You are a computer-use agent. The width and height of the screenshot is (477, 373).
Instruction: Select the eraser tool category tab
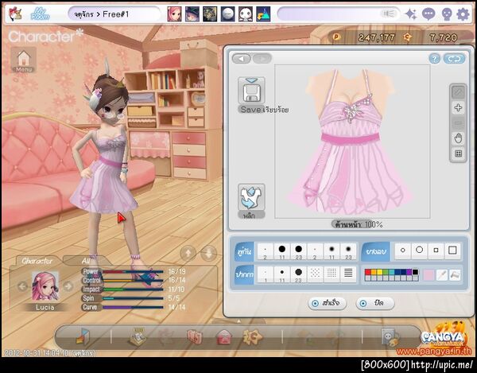(x=376, y=251)
